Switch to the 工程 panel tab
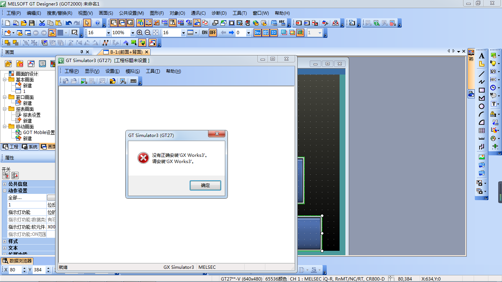The image size is (502, 282). click(10, 147)
